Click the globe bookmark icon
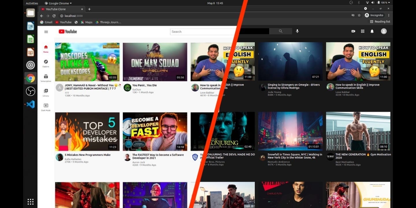Viewport: 416px width, 208px height. click(76, 22)
